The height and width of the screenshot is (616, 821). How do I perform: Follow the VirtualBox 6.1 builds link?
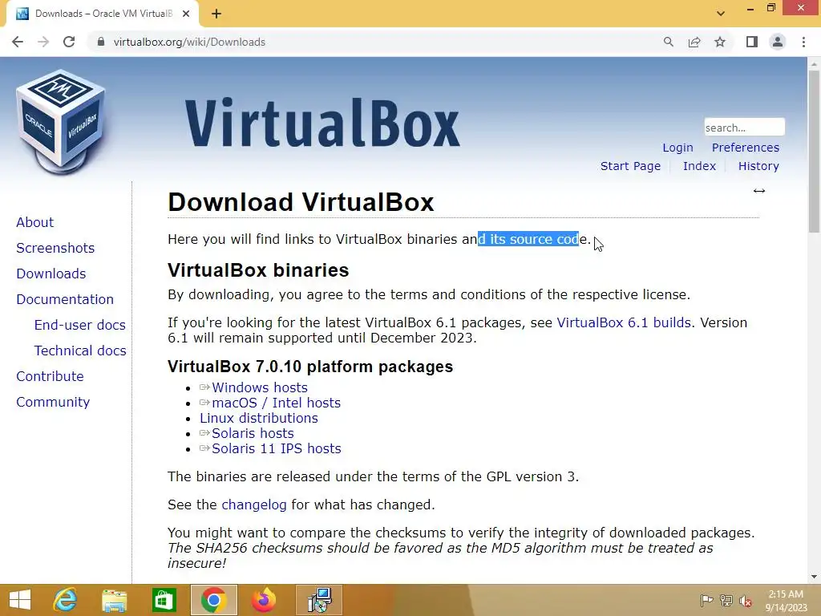click(624, 322)
